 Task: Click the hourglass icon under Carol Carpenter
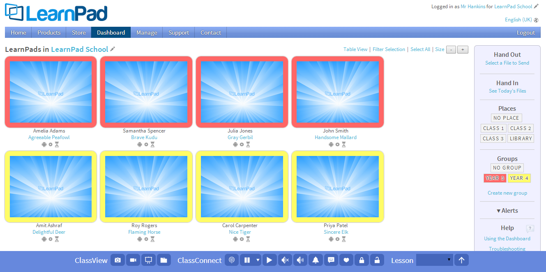point(248,239)
